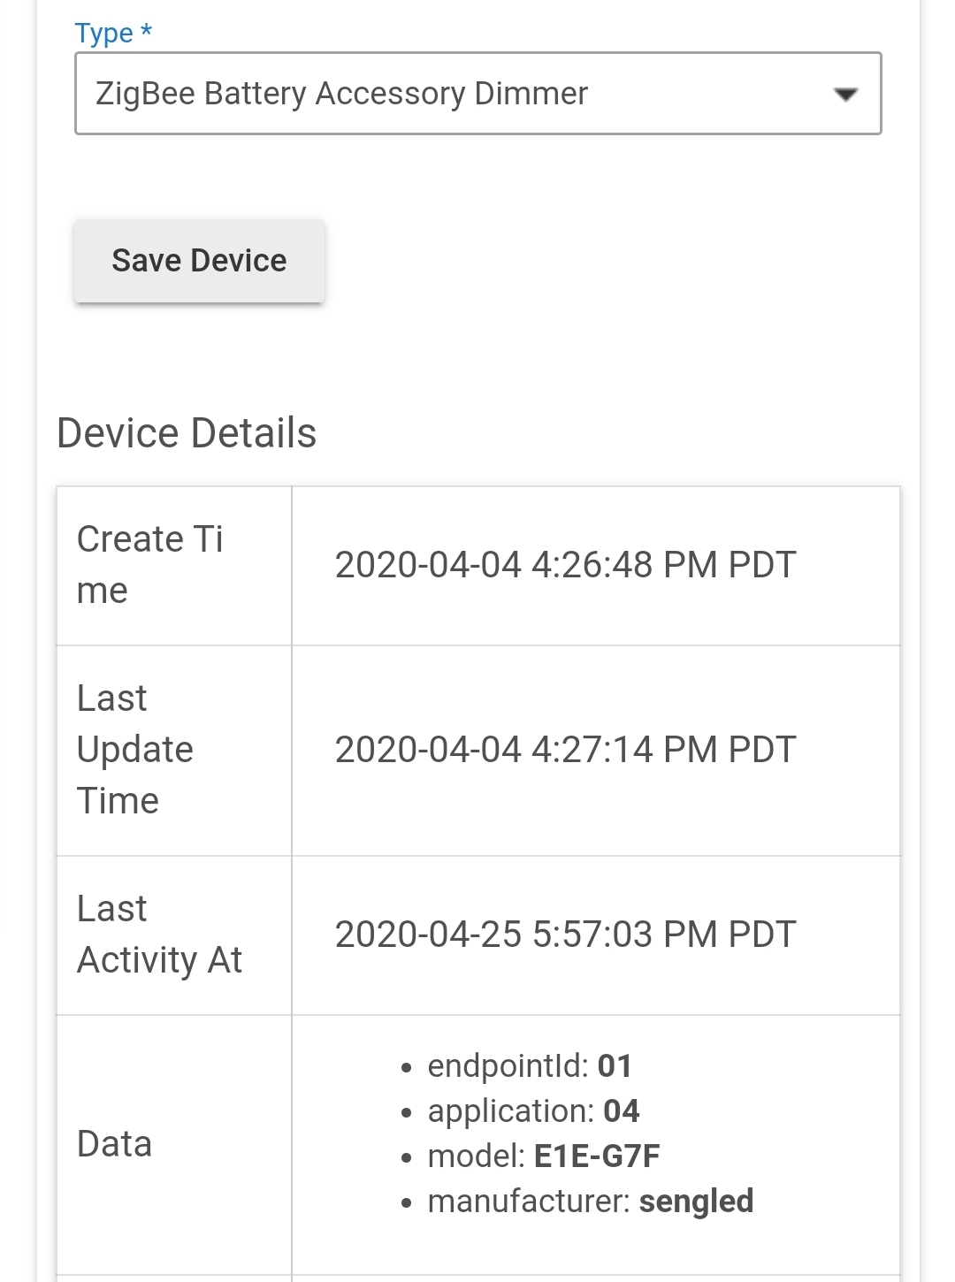Click the Type field label
This screenshot has width=955, height=1282.
click(103, 34)
